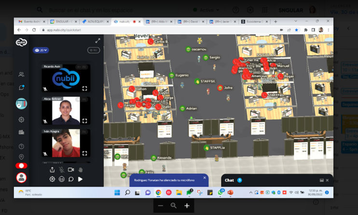Screen dimensions: 358x215
Task: Close the nubii Chat panel
Action: tap(328, 180)
